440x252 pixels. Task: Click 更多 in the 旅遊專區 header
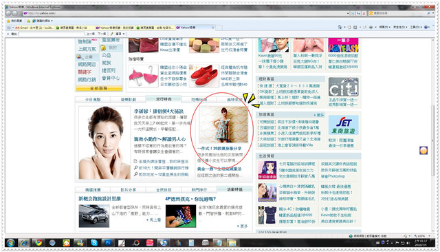(319, 115)
